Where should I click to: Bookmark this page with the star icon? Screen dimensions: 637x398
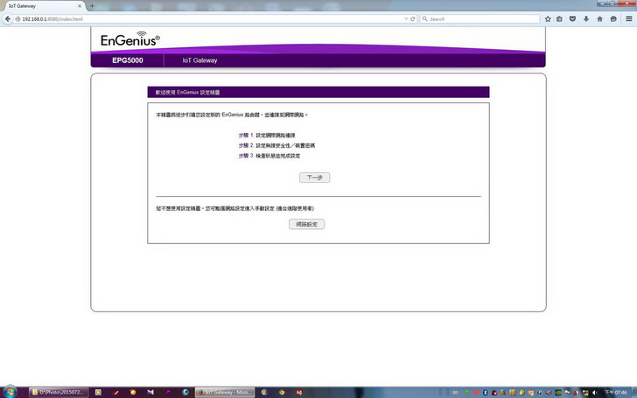pos(549,18)
